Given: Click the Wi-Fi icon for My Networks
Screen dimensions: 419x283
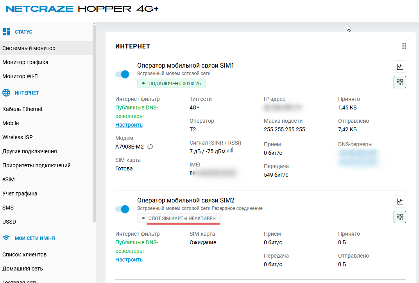Looking at the screenshot, I should click(x=6, y=238).
